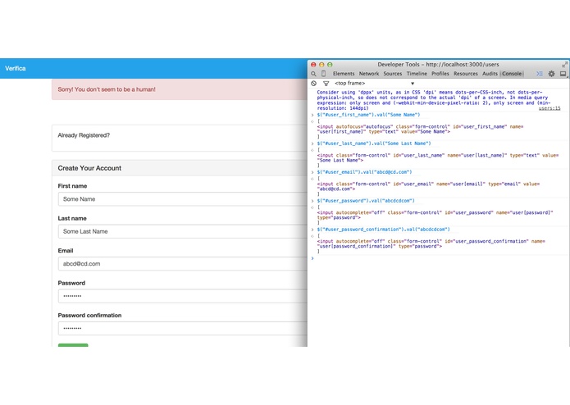570x405 pixels.
Task: Click the dock-to-window icon in DevTools
Action: click(x=563, y=74)
